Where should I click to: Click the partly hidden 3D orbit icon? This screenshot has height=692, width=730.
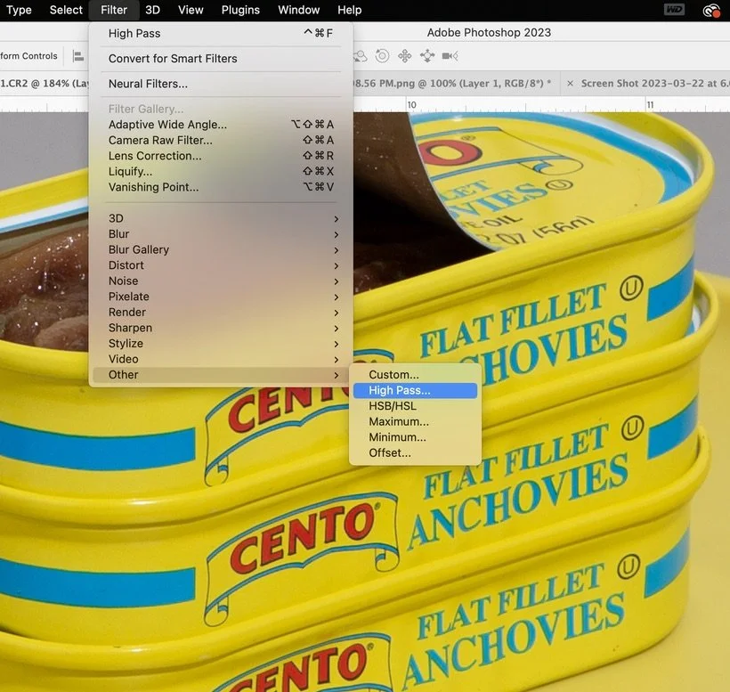pyautogui.click(x=361, y=56)
